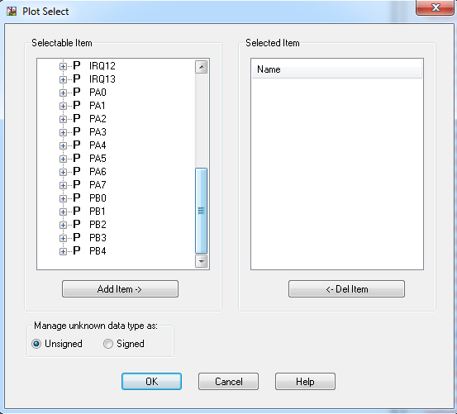Expand the PB1 tree node

pos(63,212)
